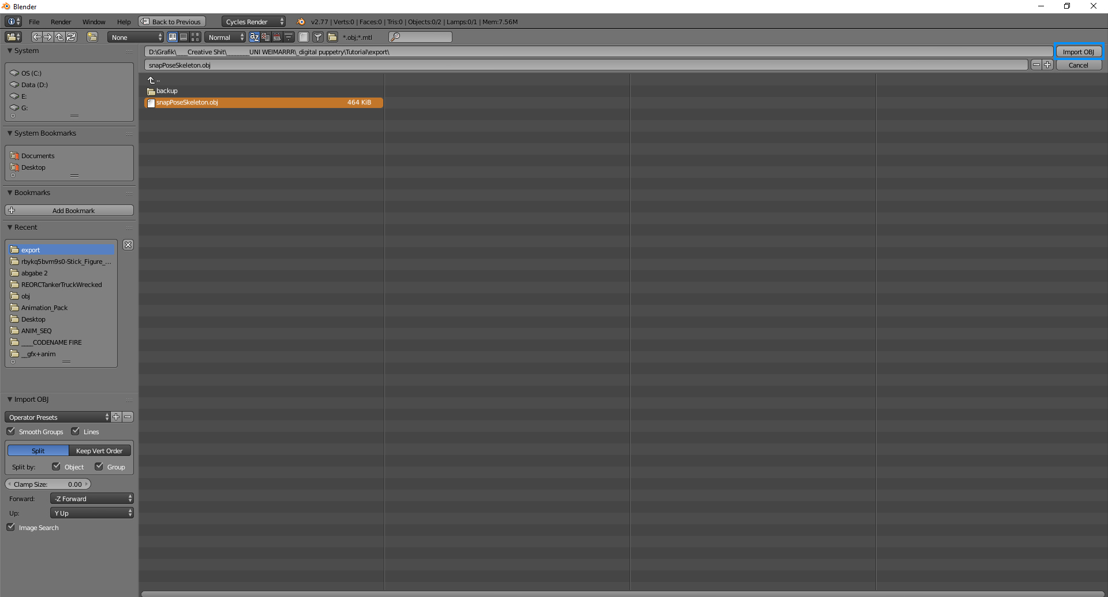Disable the Image Search checkbox

click(11, 527)
